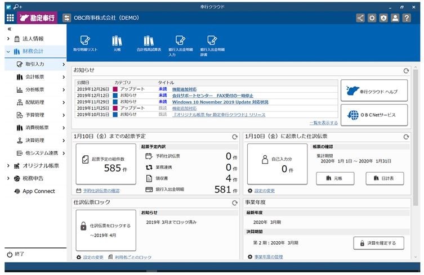Screen dimensions: 424x275
Task: Select 他システム連携 menu item
Action: click(35, 153)
